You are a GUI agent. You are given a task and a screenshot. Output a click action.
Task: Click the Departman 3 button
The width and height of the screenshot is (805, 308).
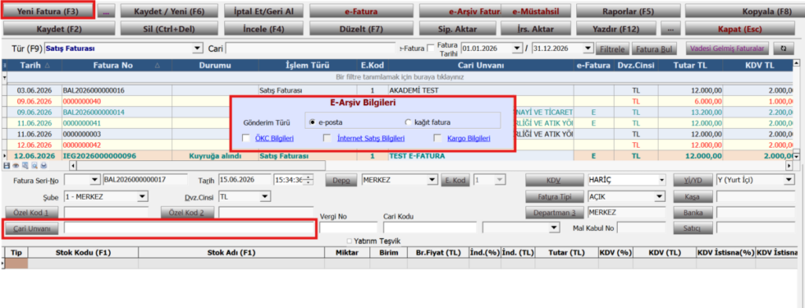(555, 212)
